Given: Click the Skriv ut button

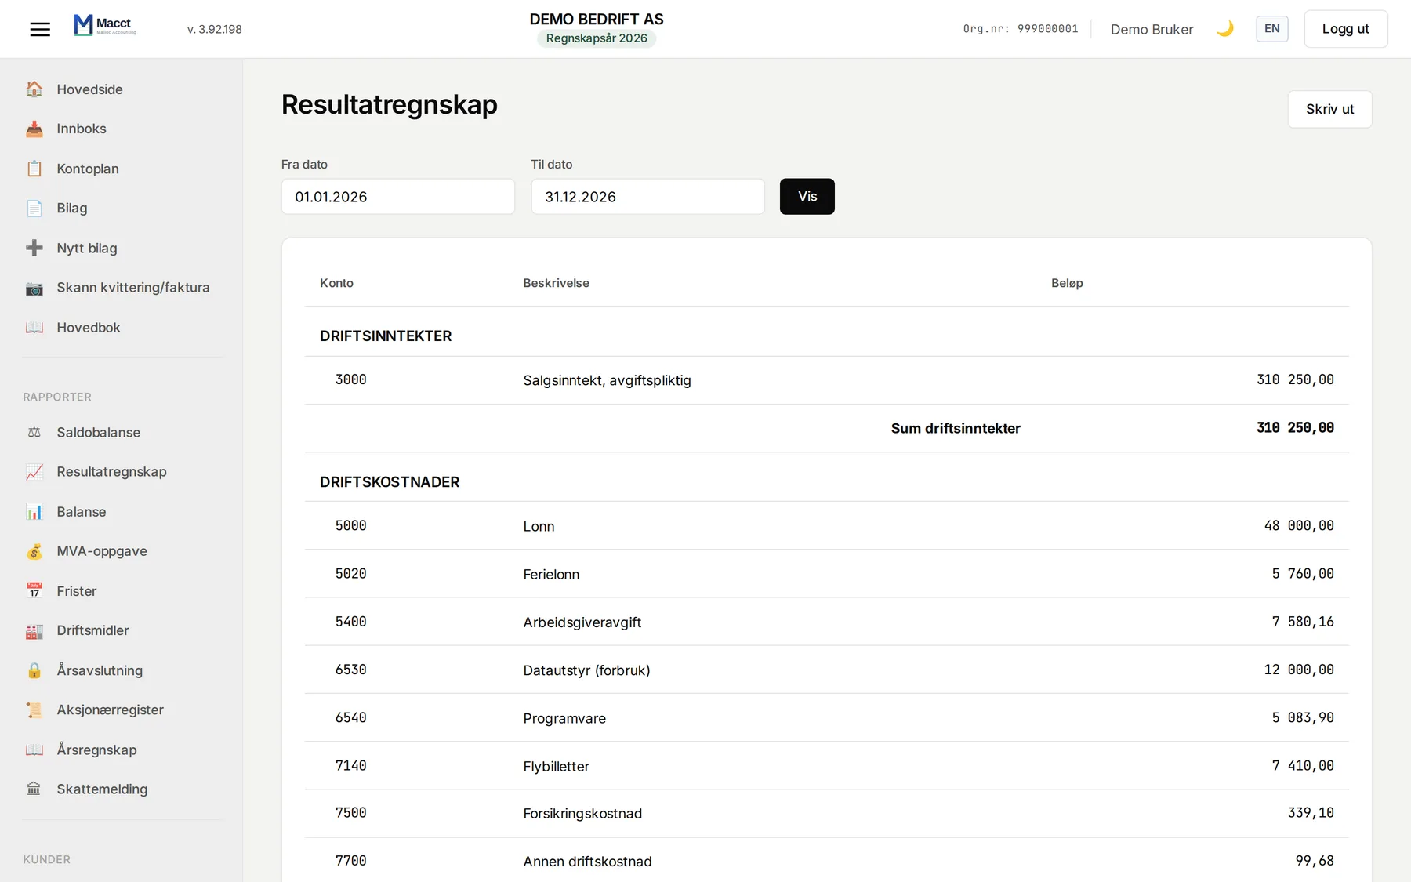Looking at the screenshot, I should pyautogui.click(x=1329, y=109).
